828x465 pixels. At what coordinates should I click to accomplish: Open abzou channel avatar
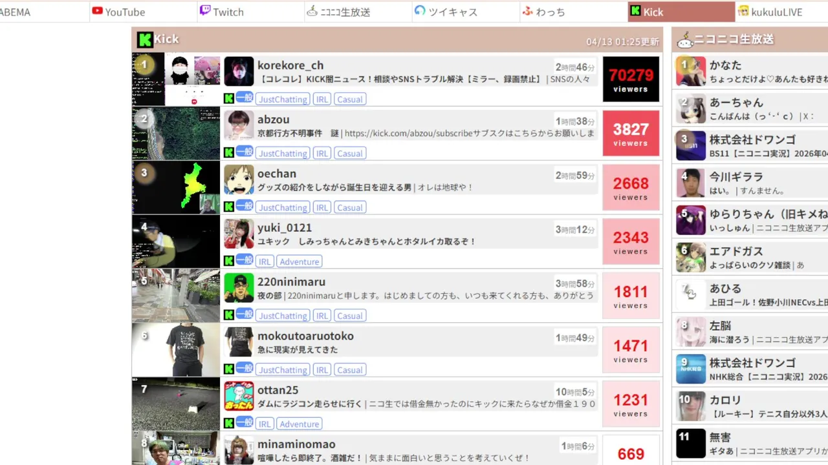coord(239,125)
